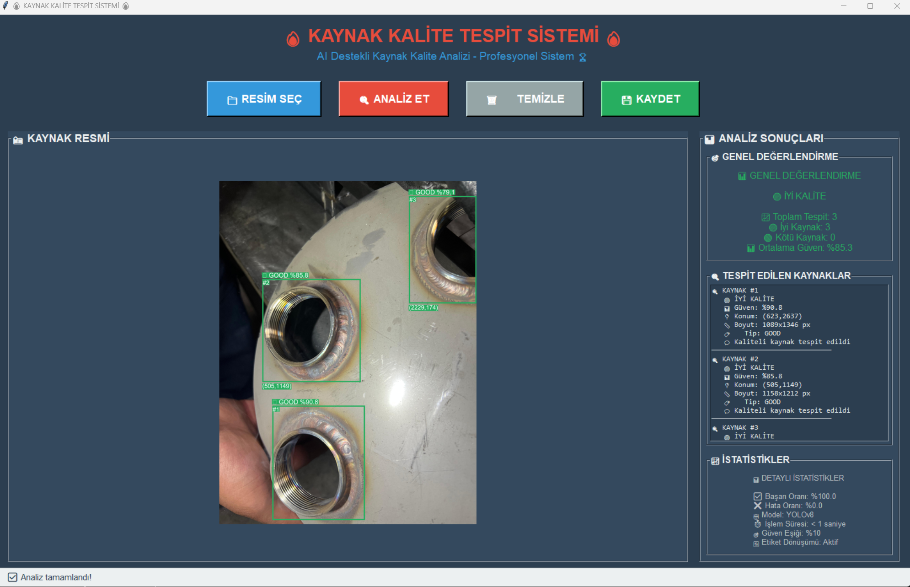Click the floppy disk icon on KAYDET button
Screen dimensions: 910x587
(626, 100)
